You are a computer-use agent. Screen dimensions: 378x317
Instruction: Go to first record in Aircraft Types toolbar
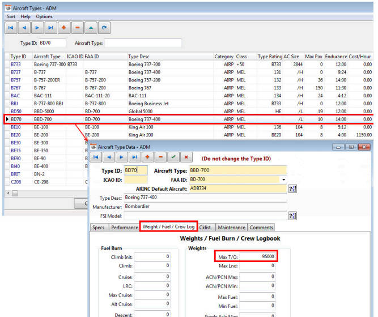[11, 28]
